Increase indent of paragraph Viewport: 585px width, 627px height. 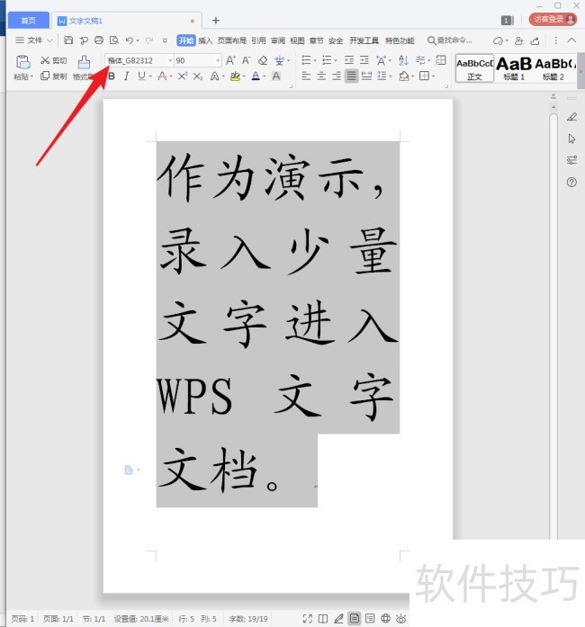364,60
